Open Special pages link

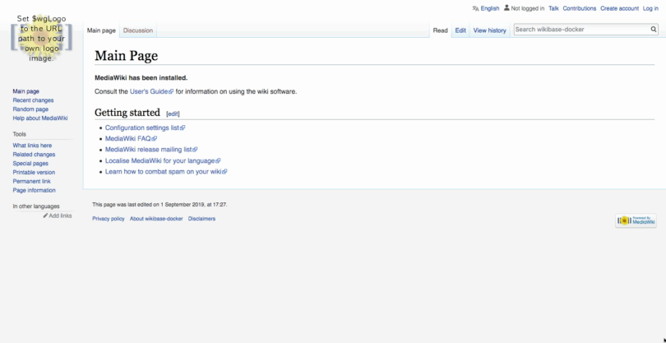click(x=30, y=163)
